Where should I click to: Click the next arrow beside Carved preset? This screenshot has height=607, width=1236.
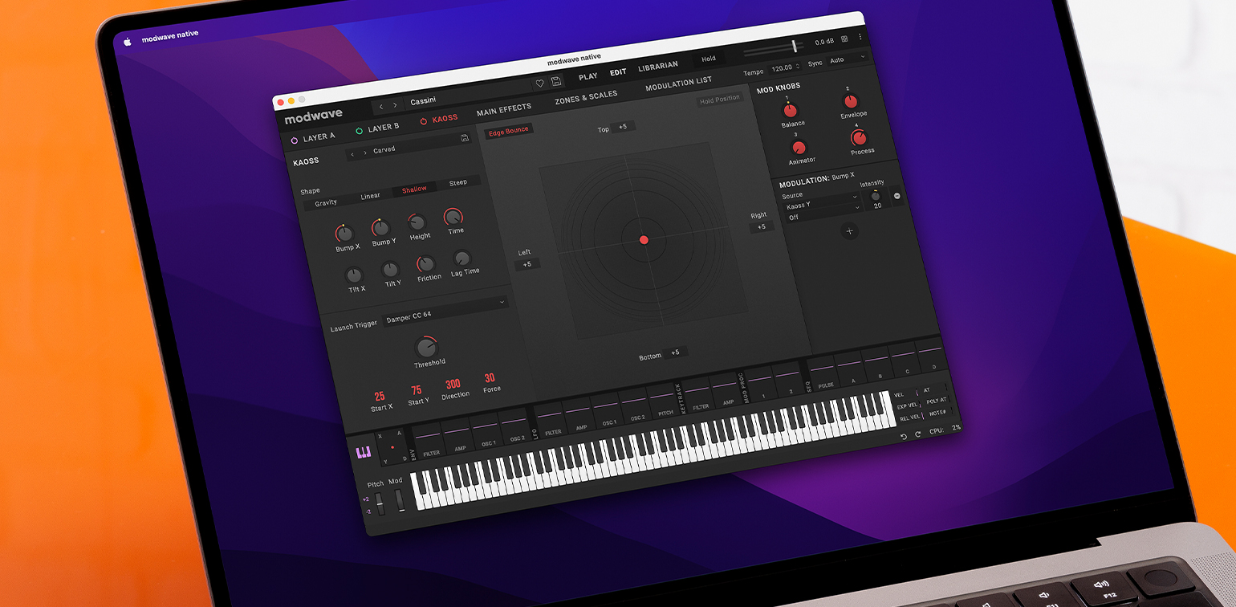pyautogui.click(x=364, y=153)
